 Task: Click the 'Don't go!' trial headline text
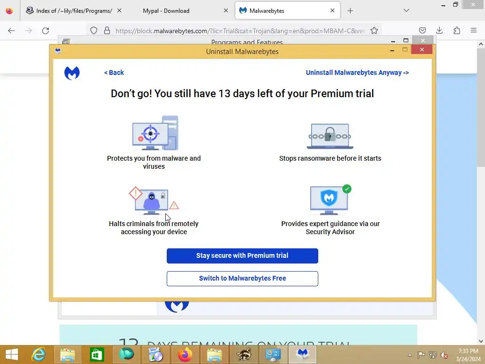(242, 93)
